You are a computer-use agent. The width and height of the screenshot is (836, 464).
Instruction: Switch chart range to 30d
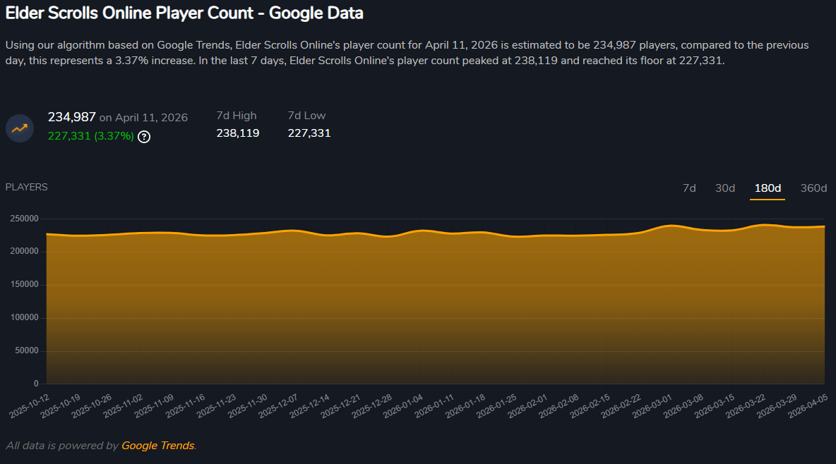tap(724, 188)
